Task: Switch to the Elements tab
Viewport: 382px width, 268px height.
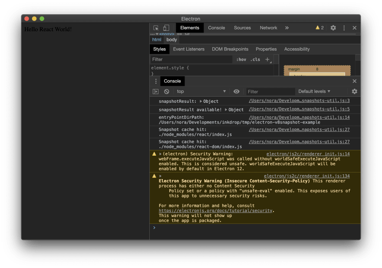Action: (190, 28)
